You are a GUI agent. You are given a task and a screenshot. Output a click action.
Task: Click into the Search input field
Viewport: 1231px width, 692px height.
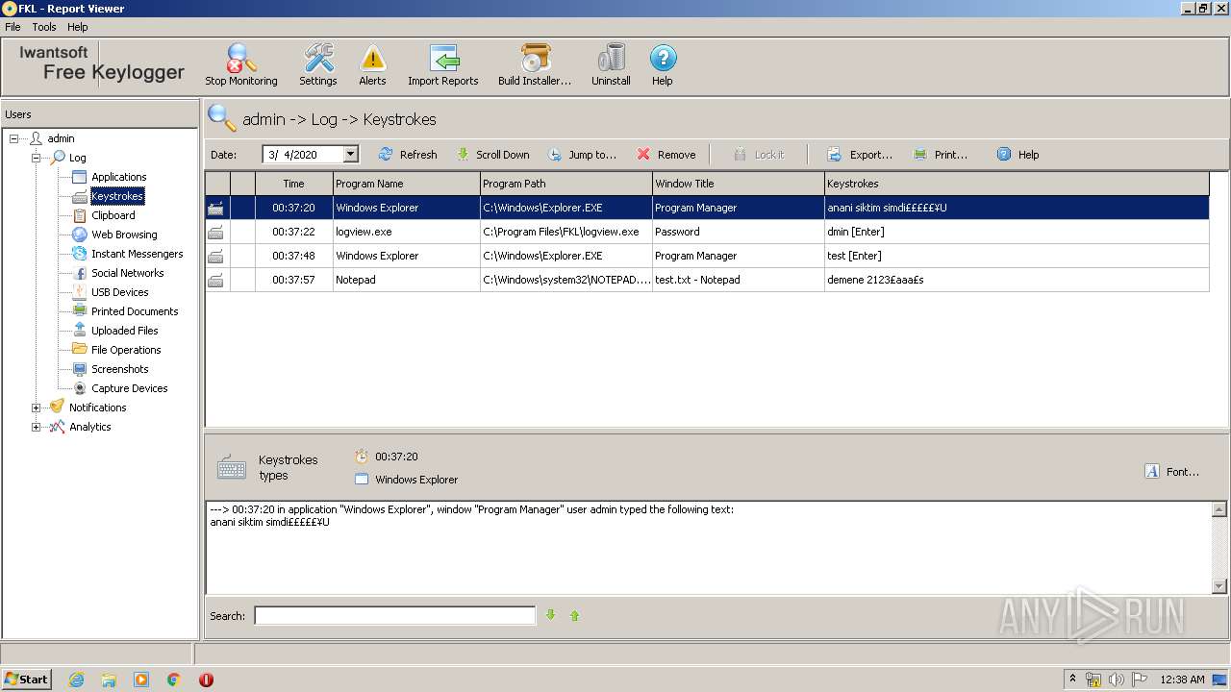[x=394, y=616]
